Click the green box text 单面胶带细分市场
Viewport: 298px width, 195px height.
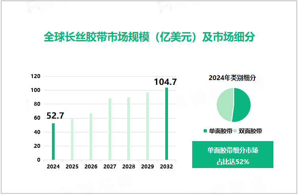coord(233,150)
